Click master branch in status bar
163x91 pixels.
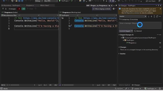point(136,88)
